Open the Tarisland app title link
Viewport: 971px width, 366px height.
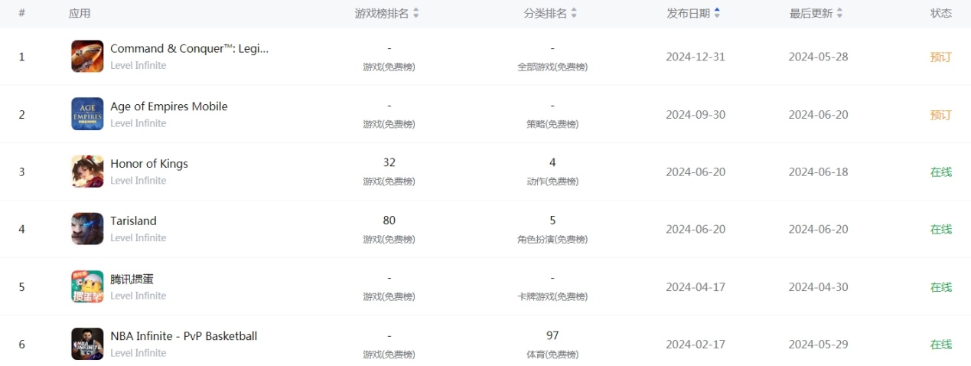[x=133, y=221]
